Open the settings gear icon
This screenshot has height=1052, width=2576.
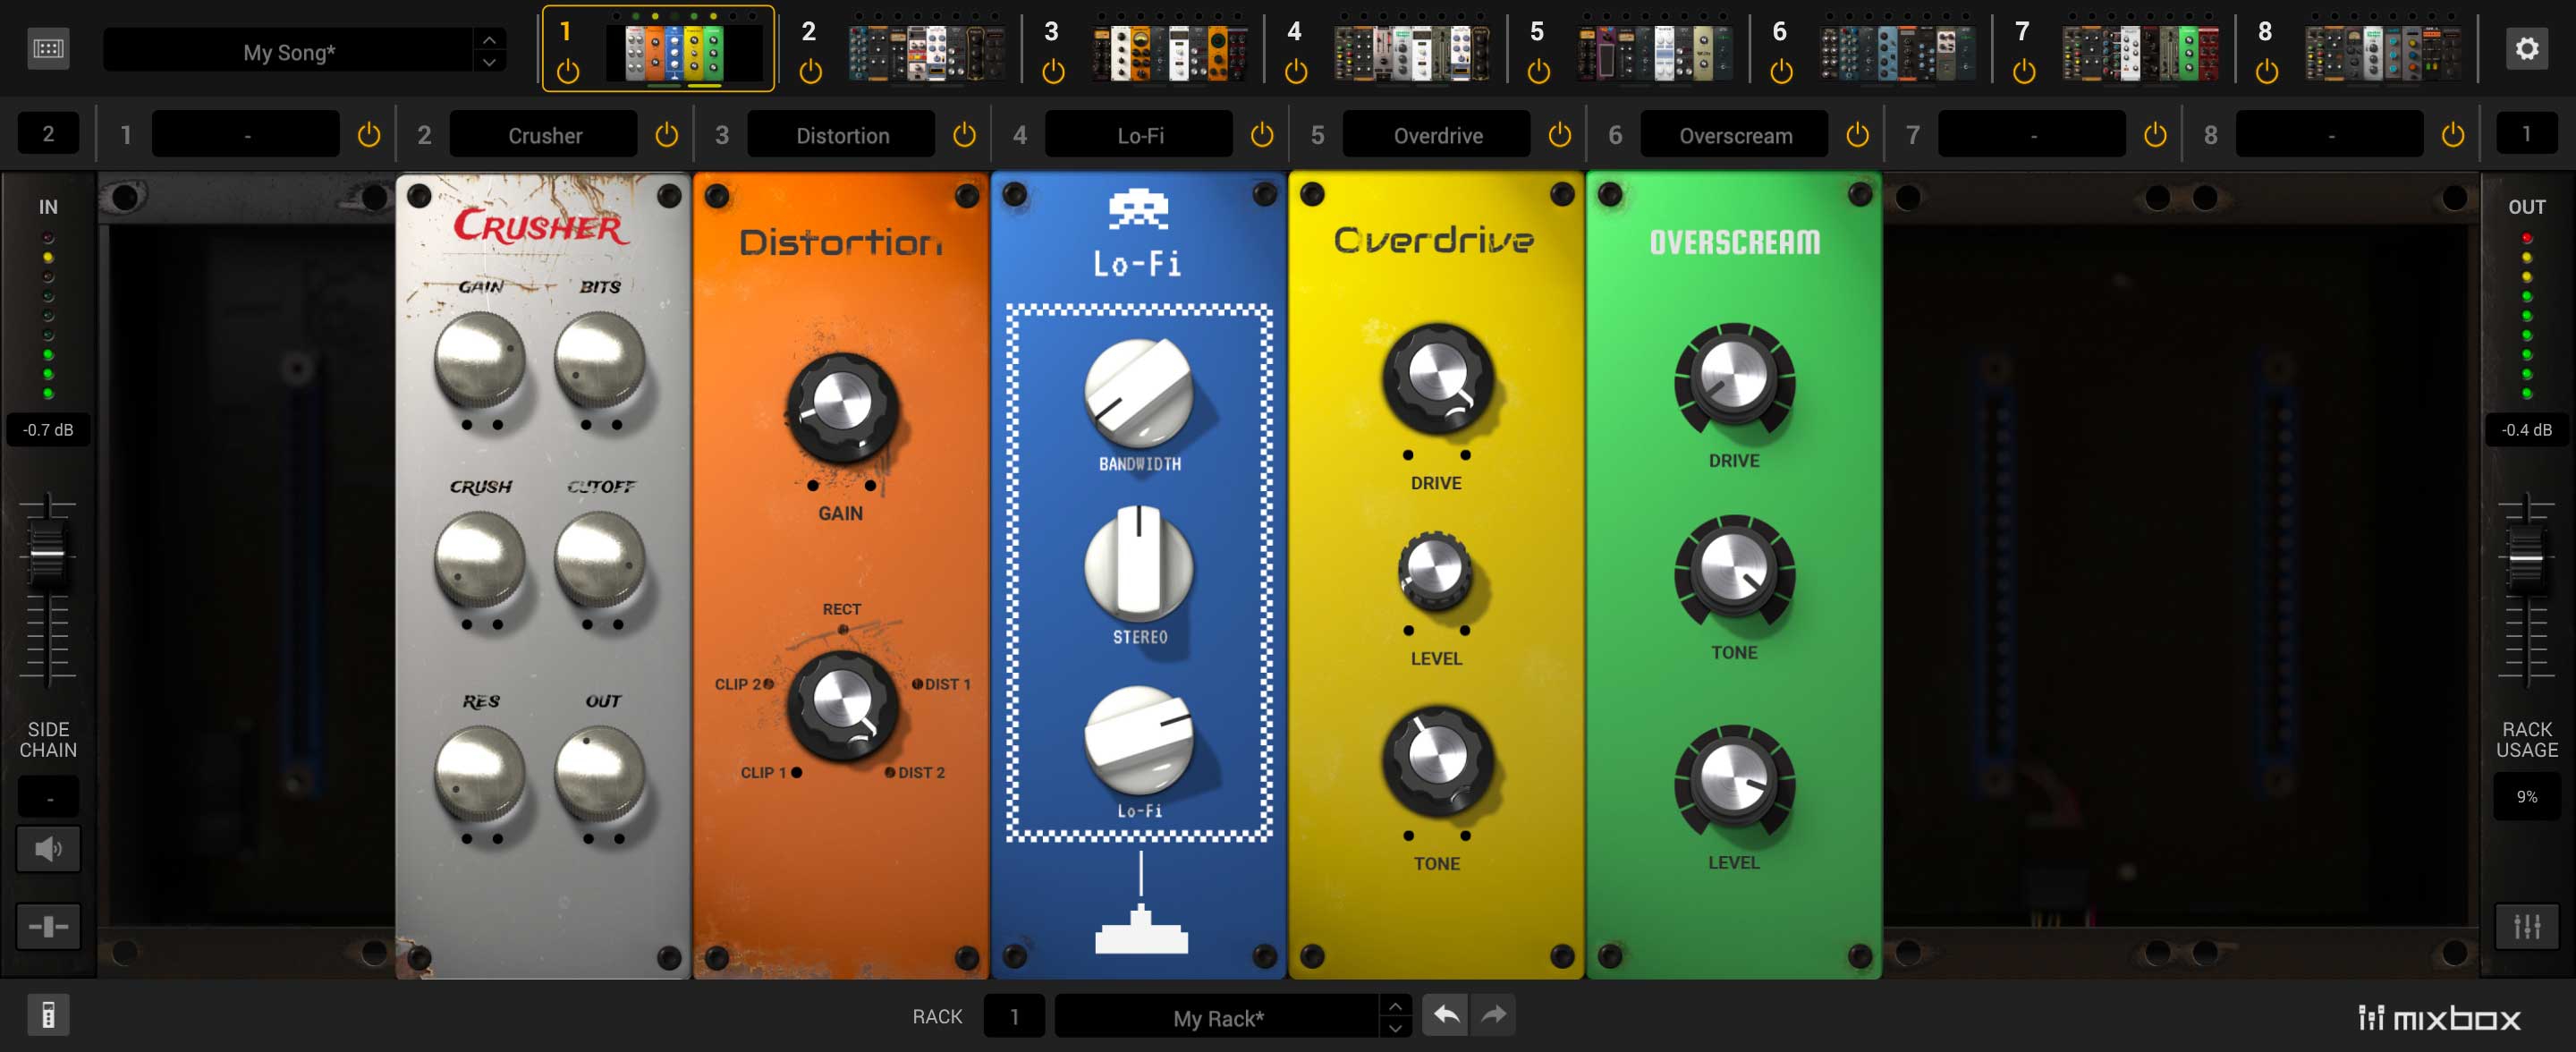(x=2526, y=49)
